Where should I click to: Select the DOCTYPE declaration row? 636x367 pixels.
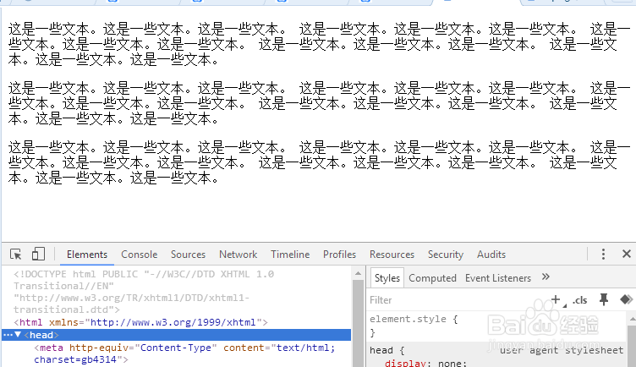176,292
